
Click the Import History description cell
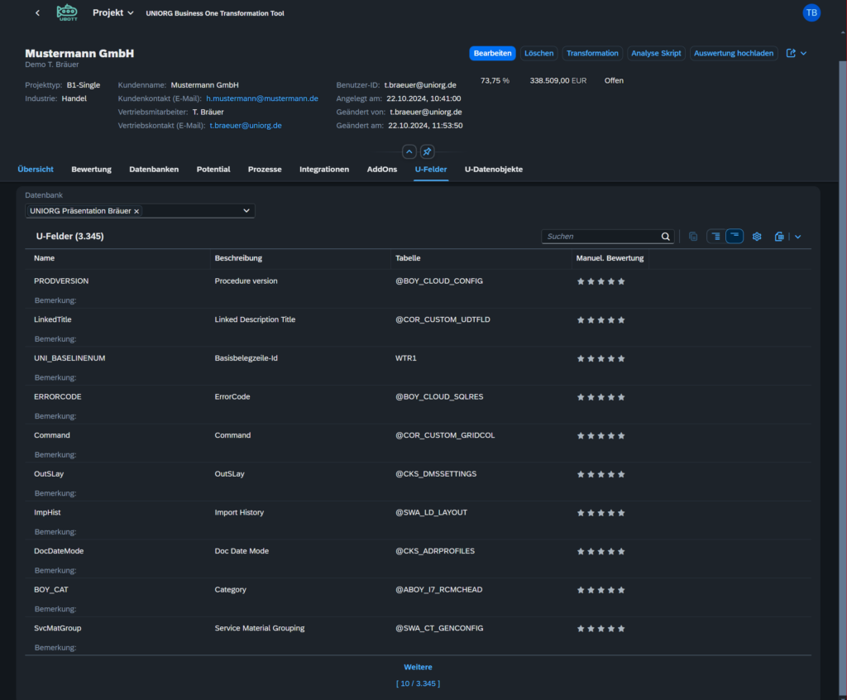[x=239, y=512]
